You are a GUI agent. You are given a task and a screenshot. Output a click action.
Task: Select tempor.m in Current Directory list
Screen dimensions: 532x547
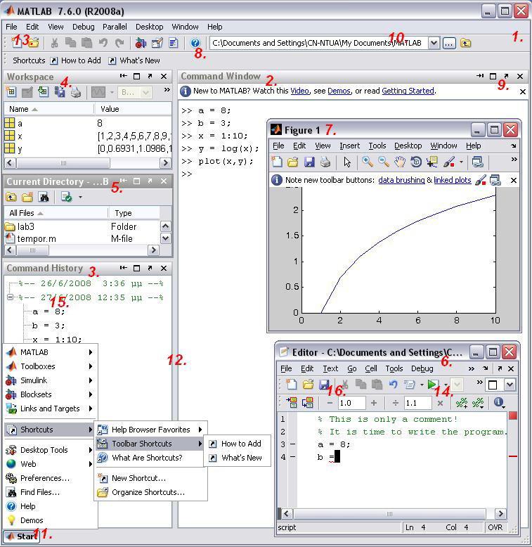[82, 238]
